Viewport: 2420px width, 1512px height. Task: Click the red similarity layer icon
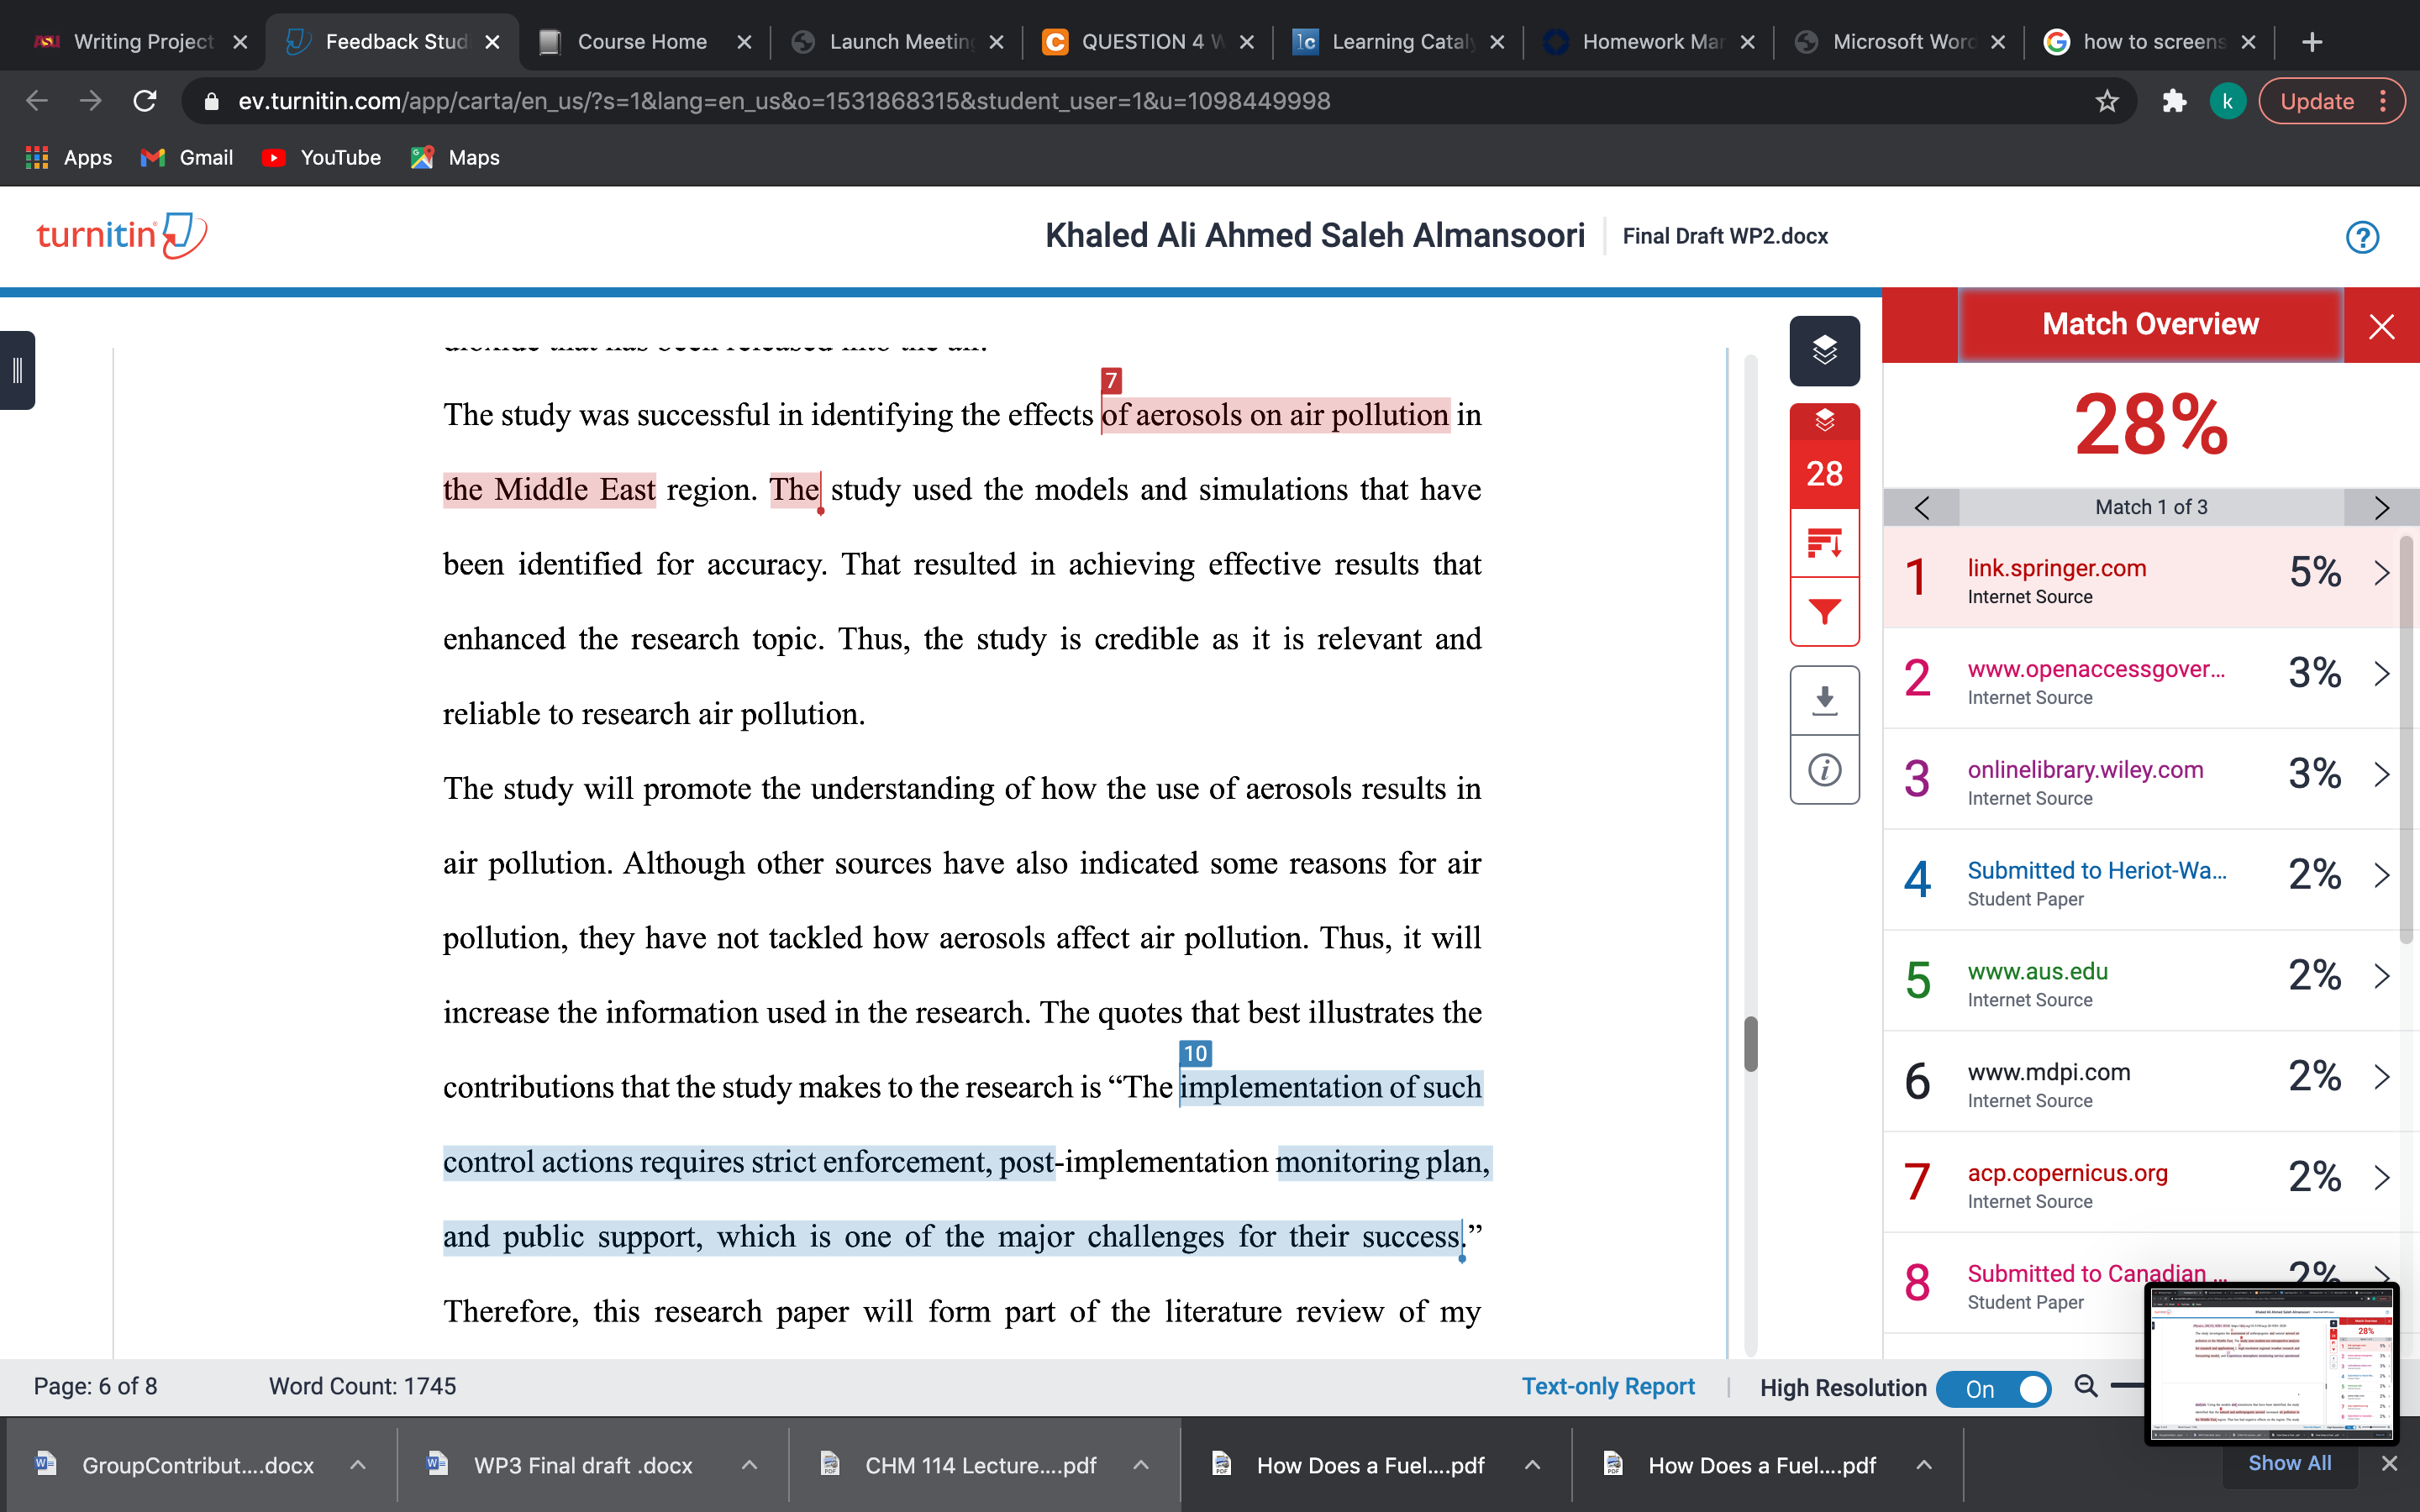click(1824, 421)
